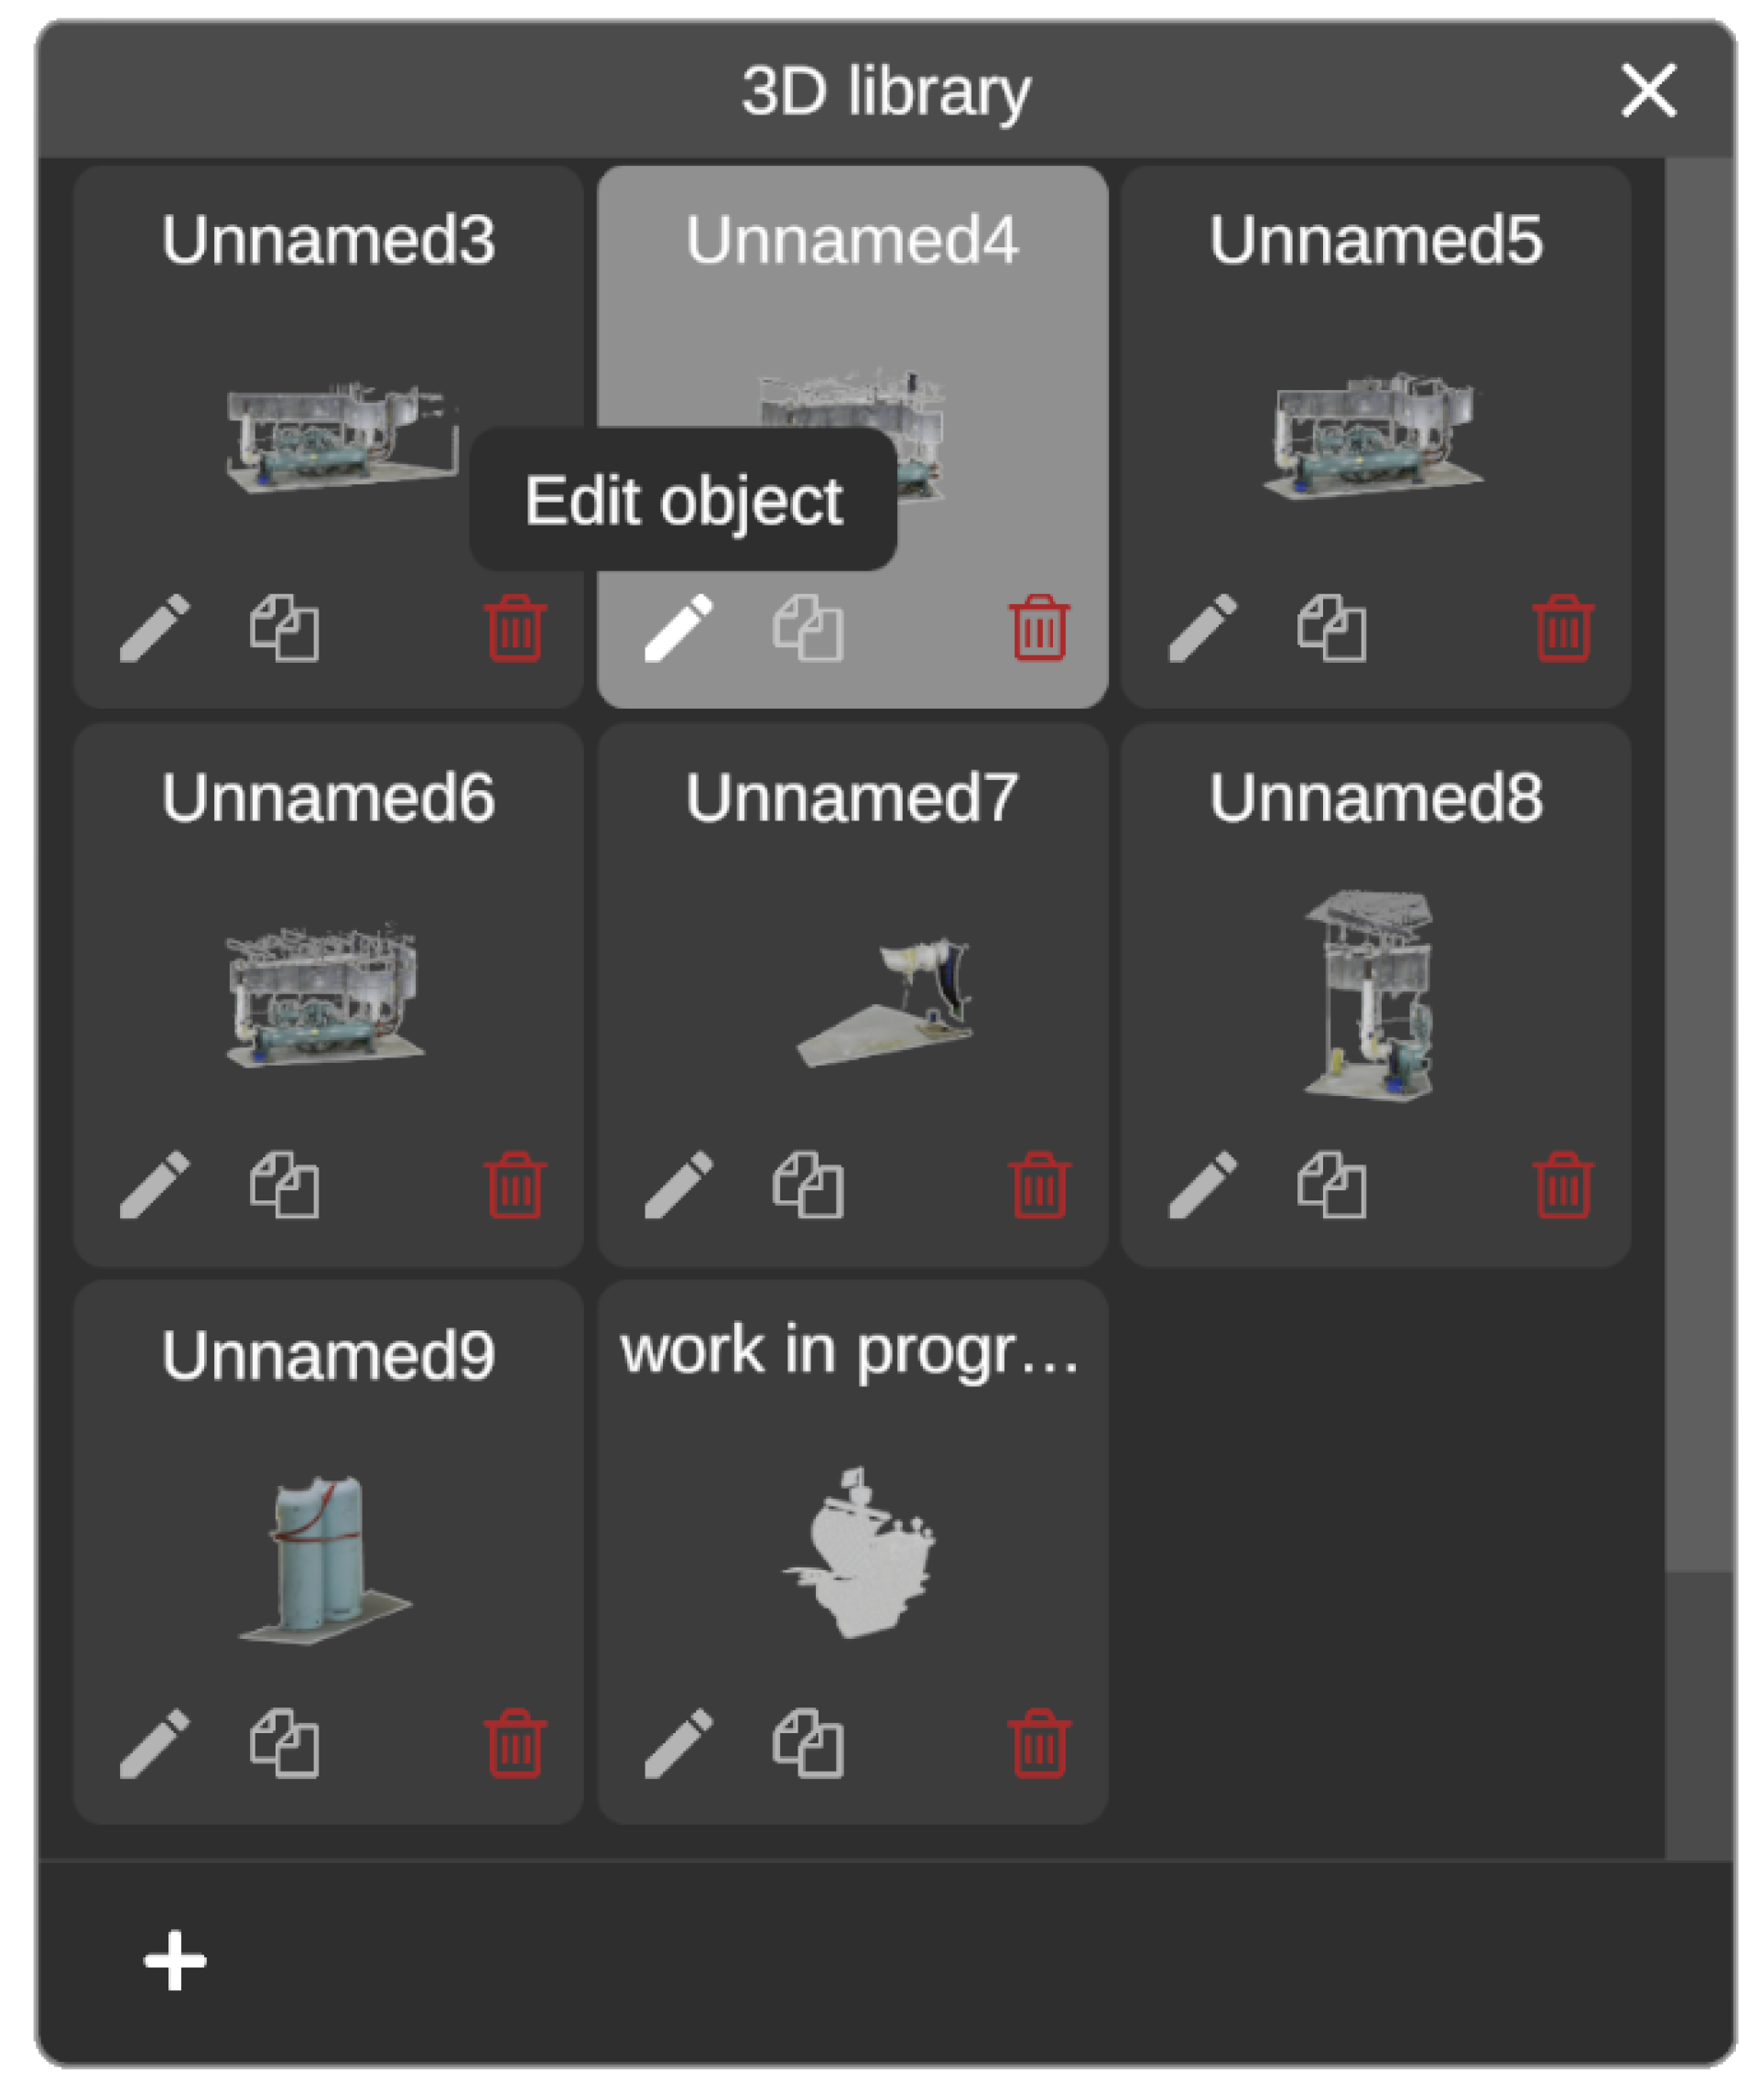Image resolution: width=1758 pixels, height=2092 pixels.
Task: Duplicate the work in progress object
Action: [x=808, y=1743]
